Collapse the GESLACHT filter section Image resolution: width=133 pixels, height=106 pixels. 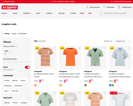coord(29,98)
